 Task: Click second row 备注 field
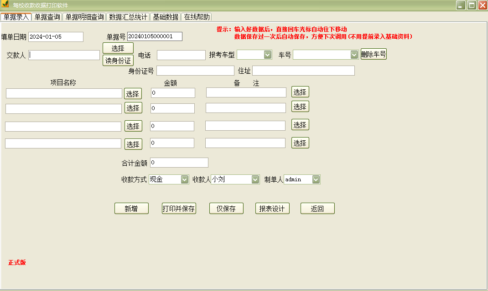pos(245,108)
